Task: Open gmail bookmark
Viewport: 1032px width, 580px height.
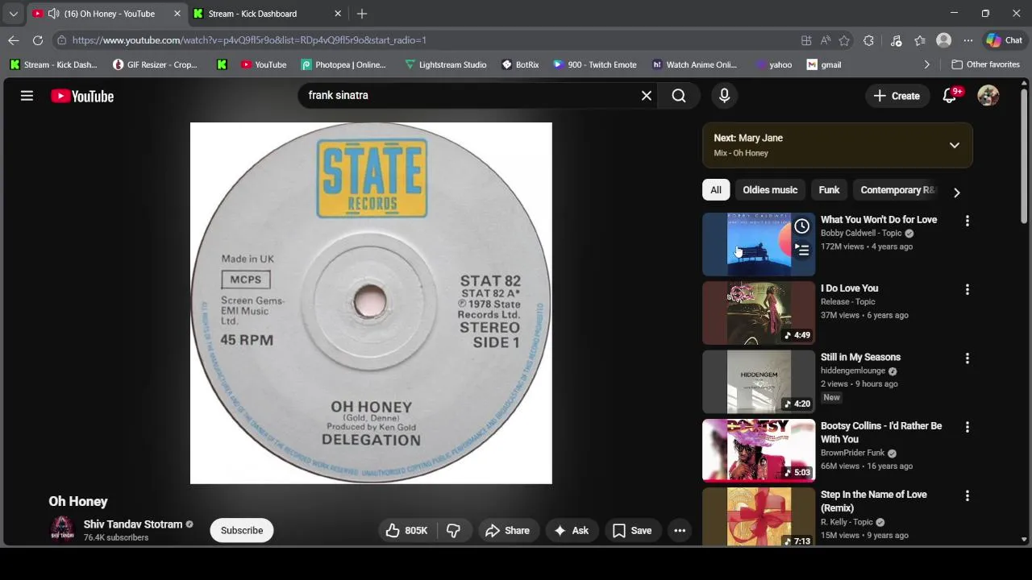Action: (824, 64)
